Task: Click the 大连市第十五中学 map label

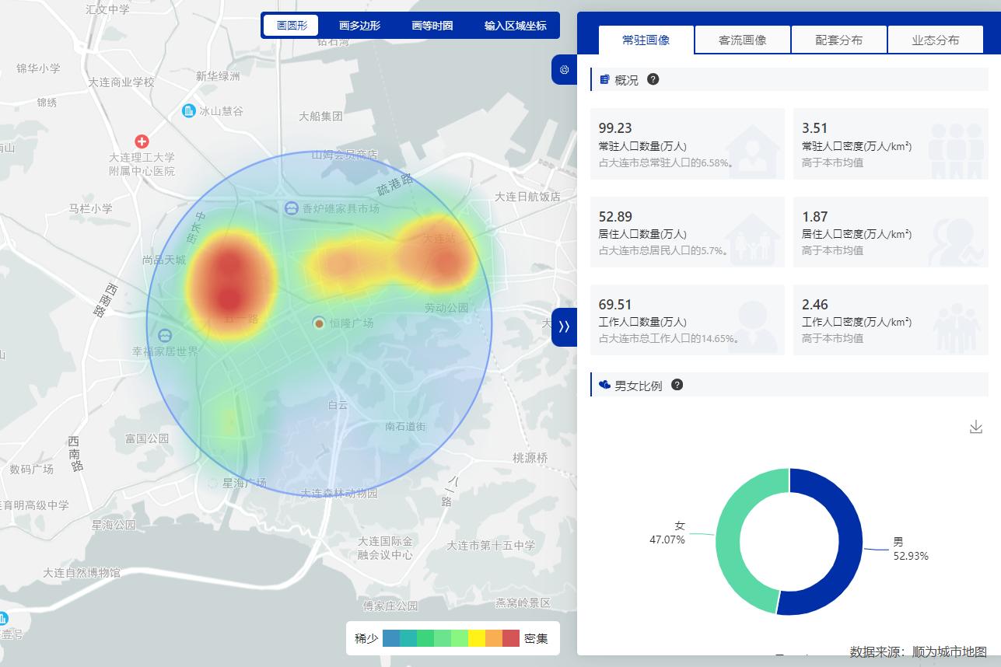Action: (491, 545)
